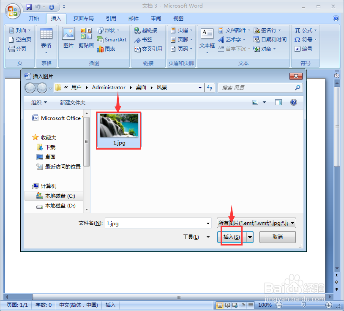Open Quick Parts (文档部件) dropdown
Viewport: 344px width, 311px height.
pos(234,30)
